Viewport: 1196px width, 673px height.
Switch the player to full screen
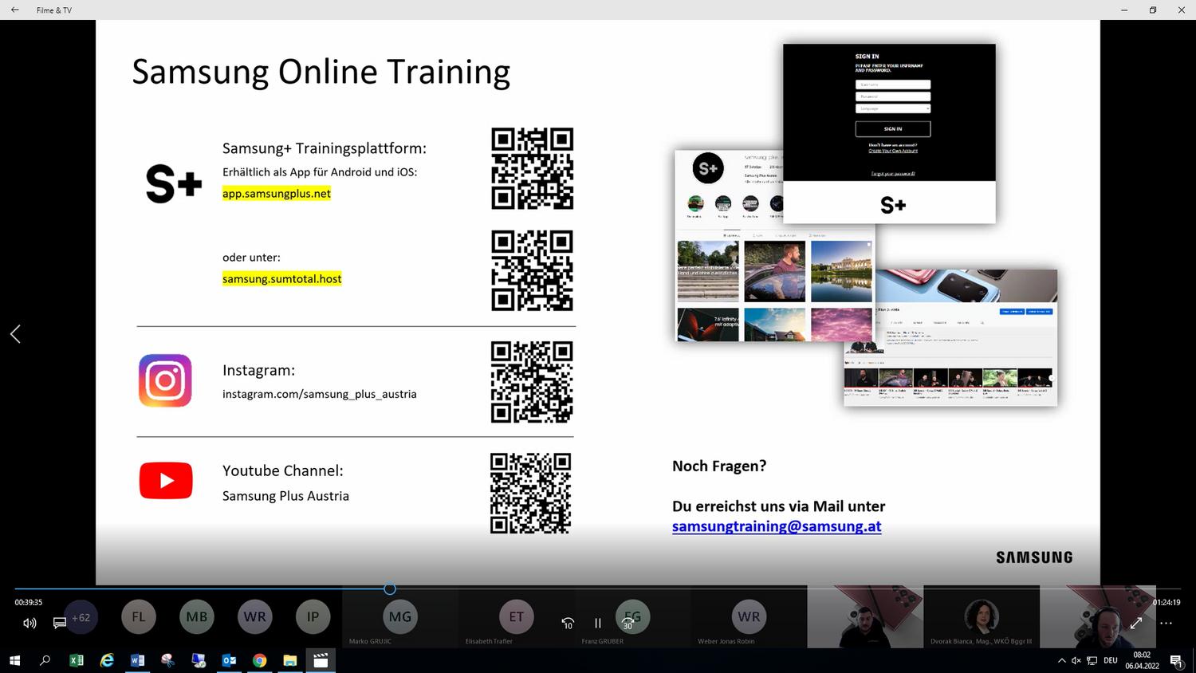click(x=1136, y=623)
